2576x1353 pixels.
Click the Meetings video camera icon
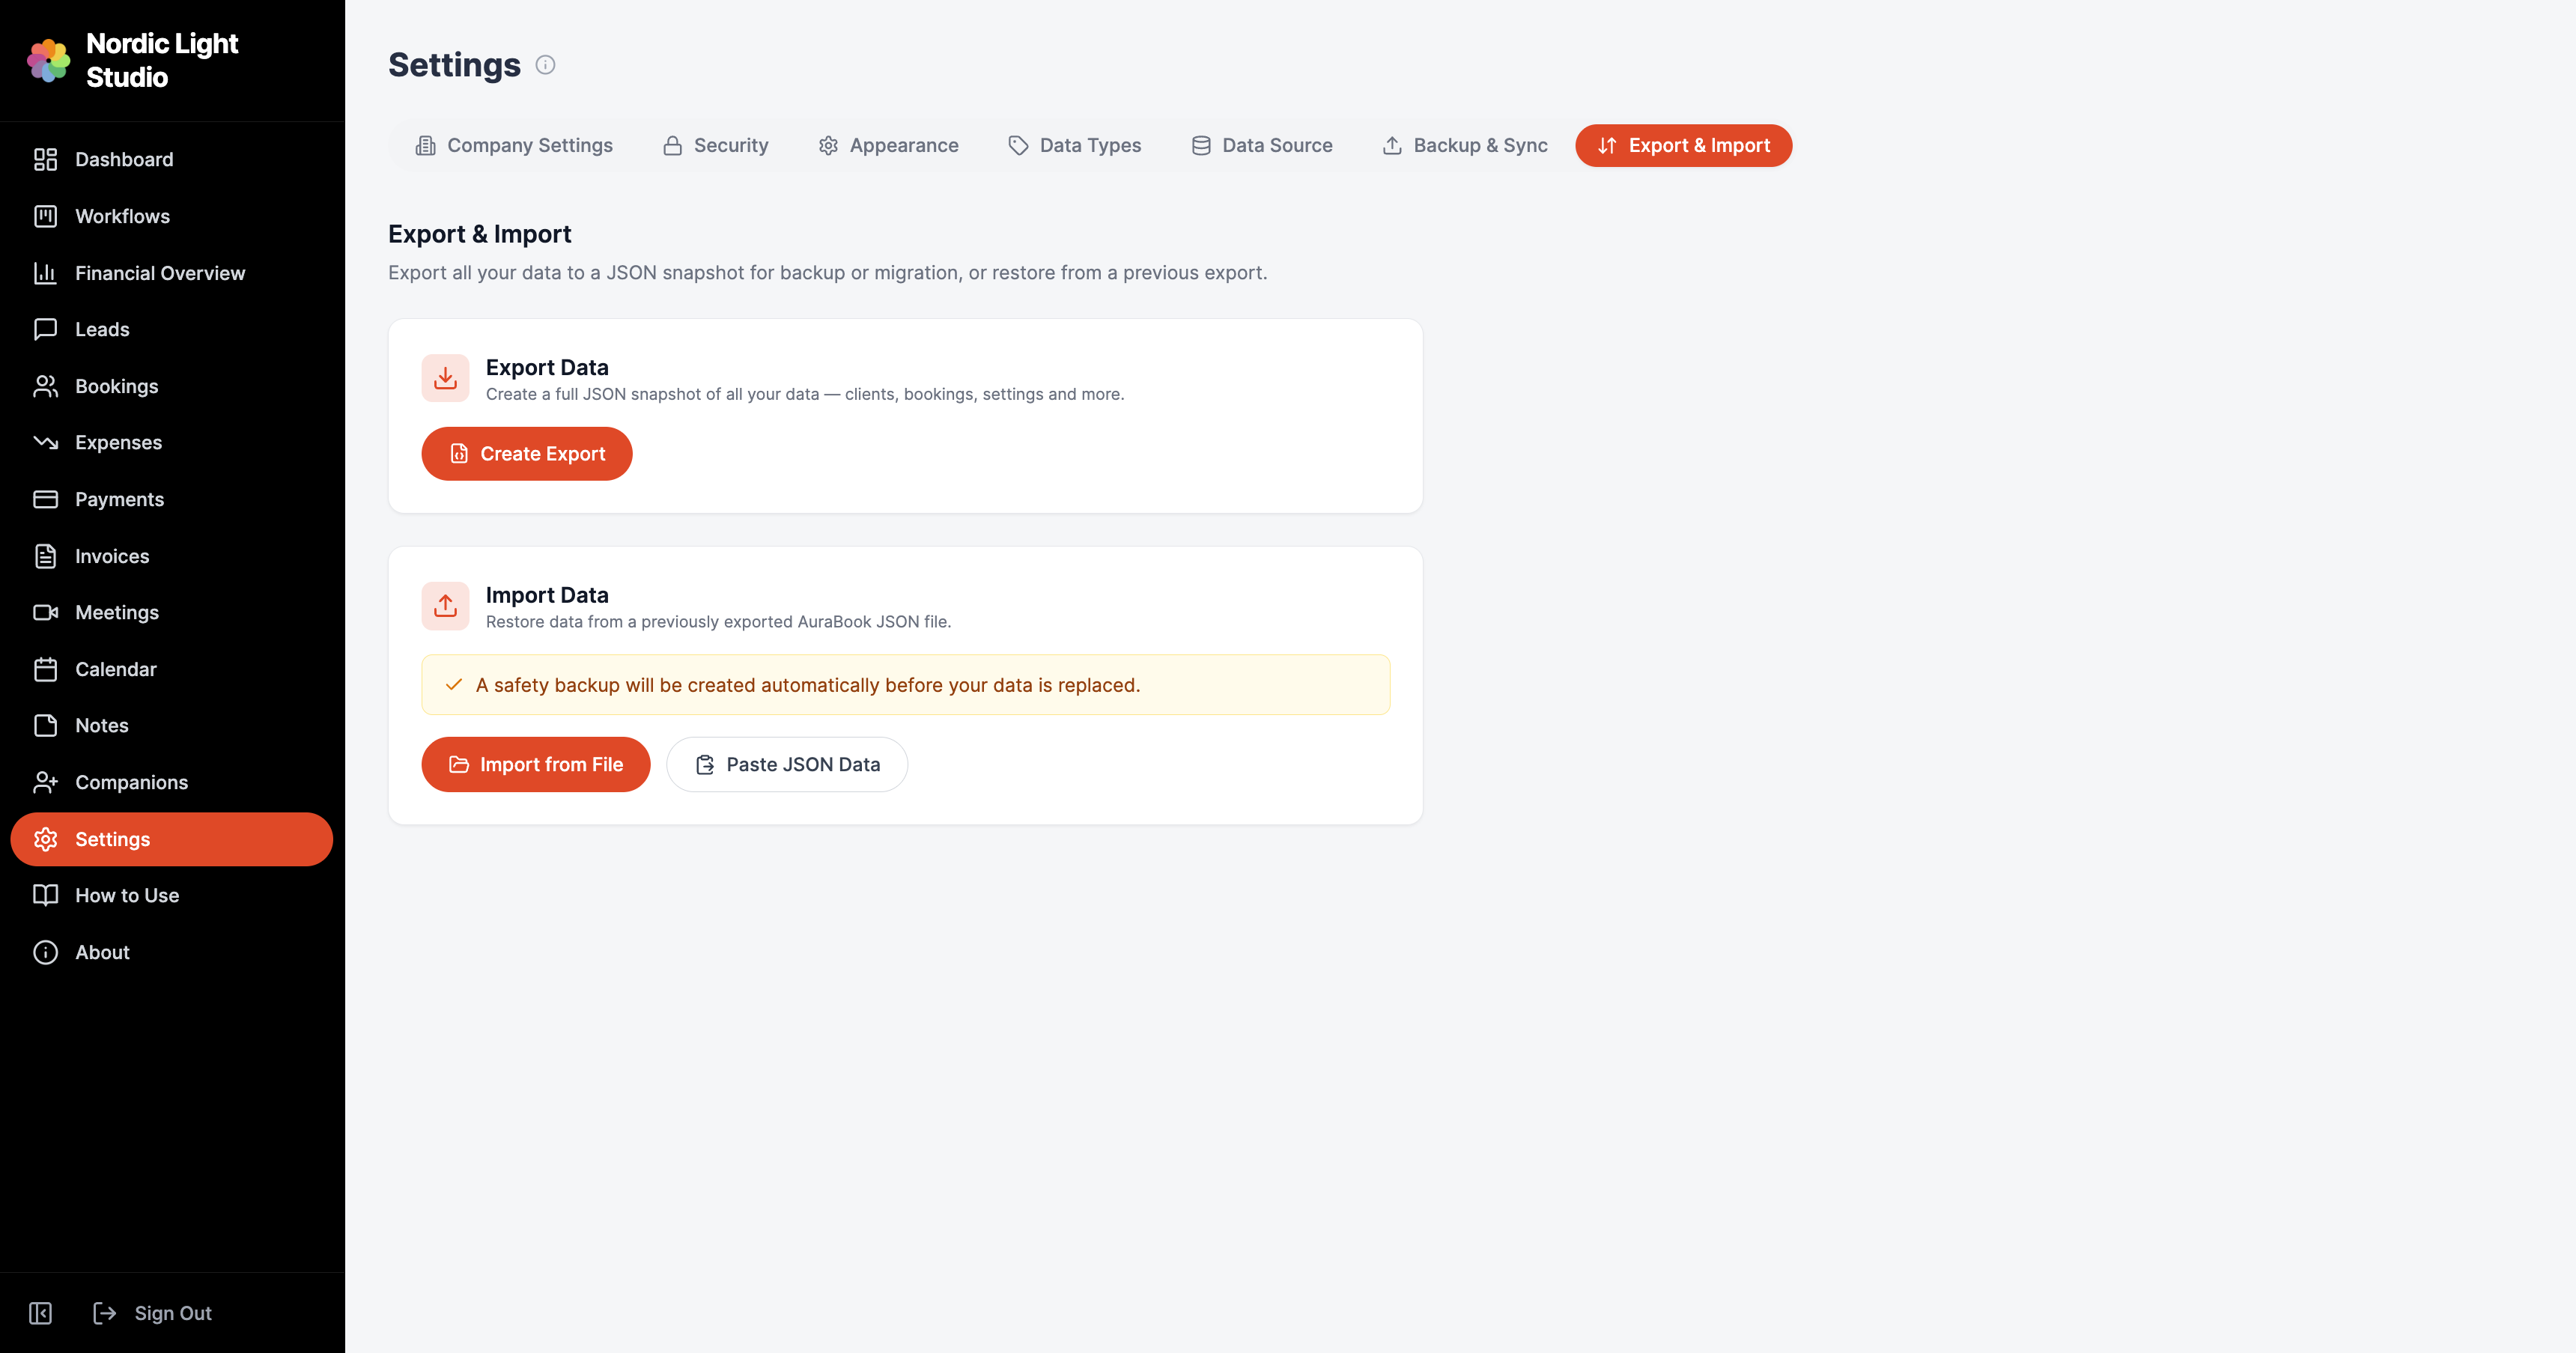pos(45,612)
